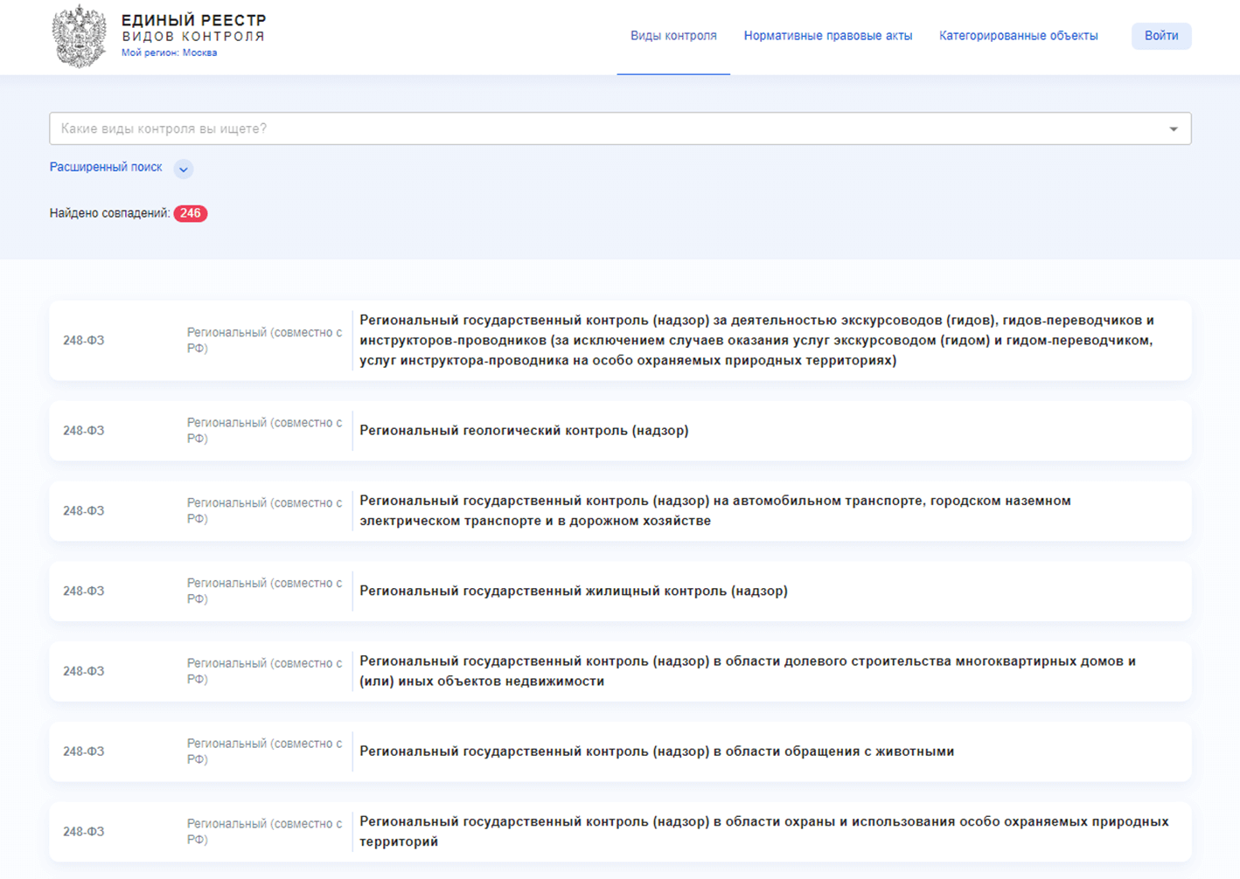Click the 'Расширенный поиск' link
The image size is (1240, 879).
(106, 167)
